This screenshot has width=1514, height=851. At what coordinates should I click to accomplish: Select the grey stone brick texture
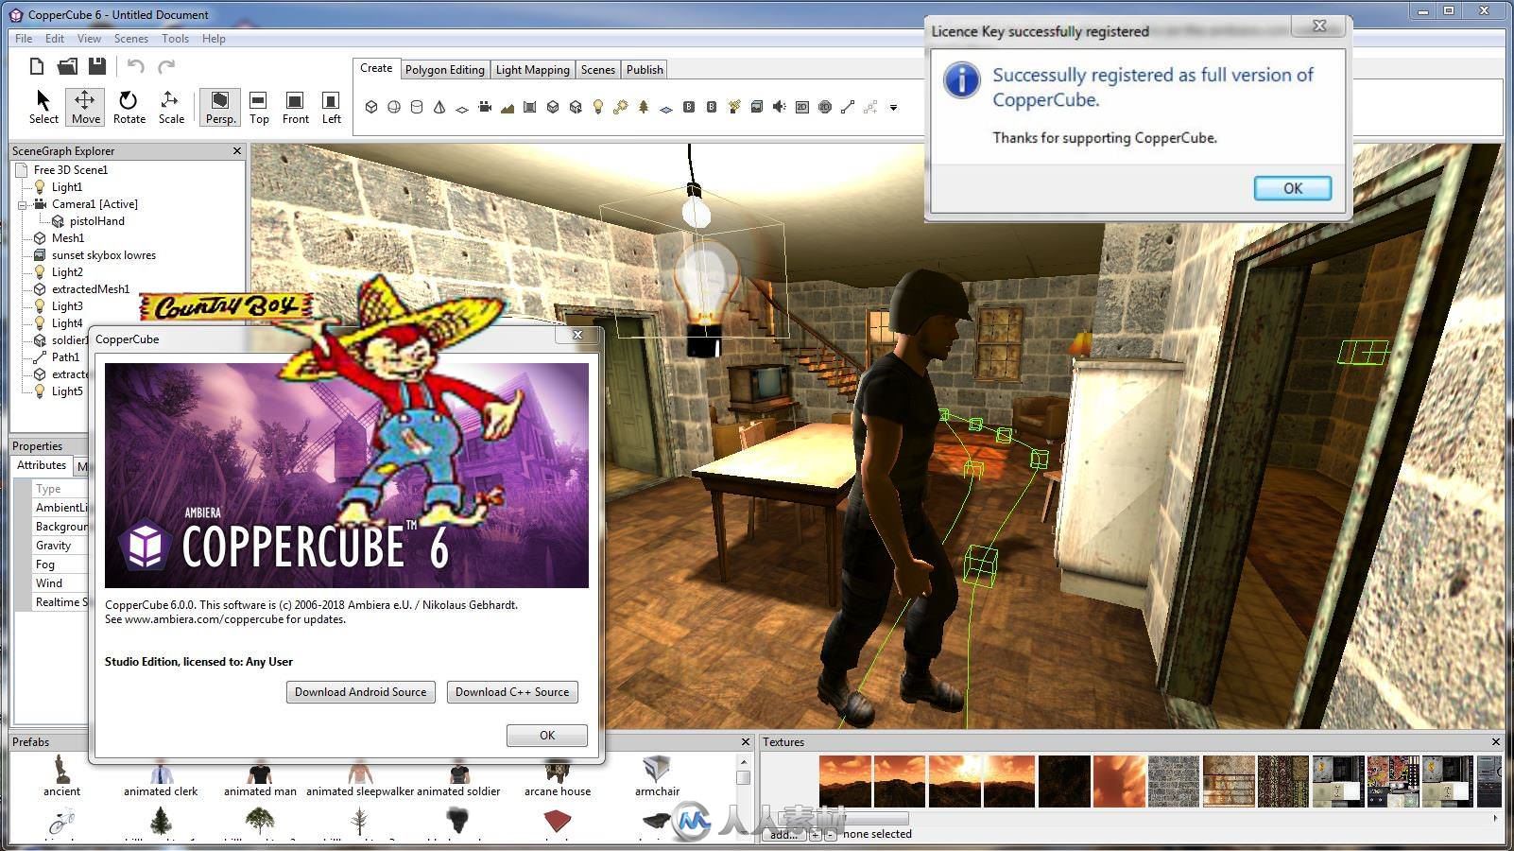point(1174,781)
